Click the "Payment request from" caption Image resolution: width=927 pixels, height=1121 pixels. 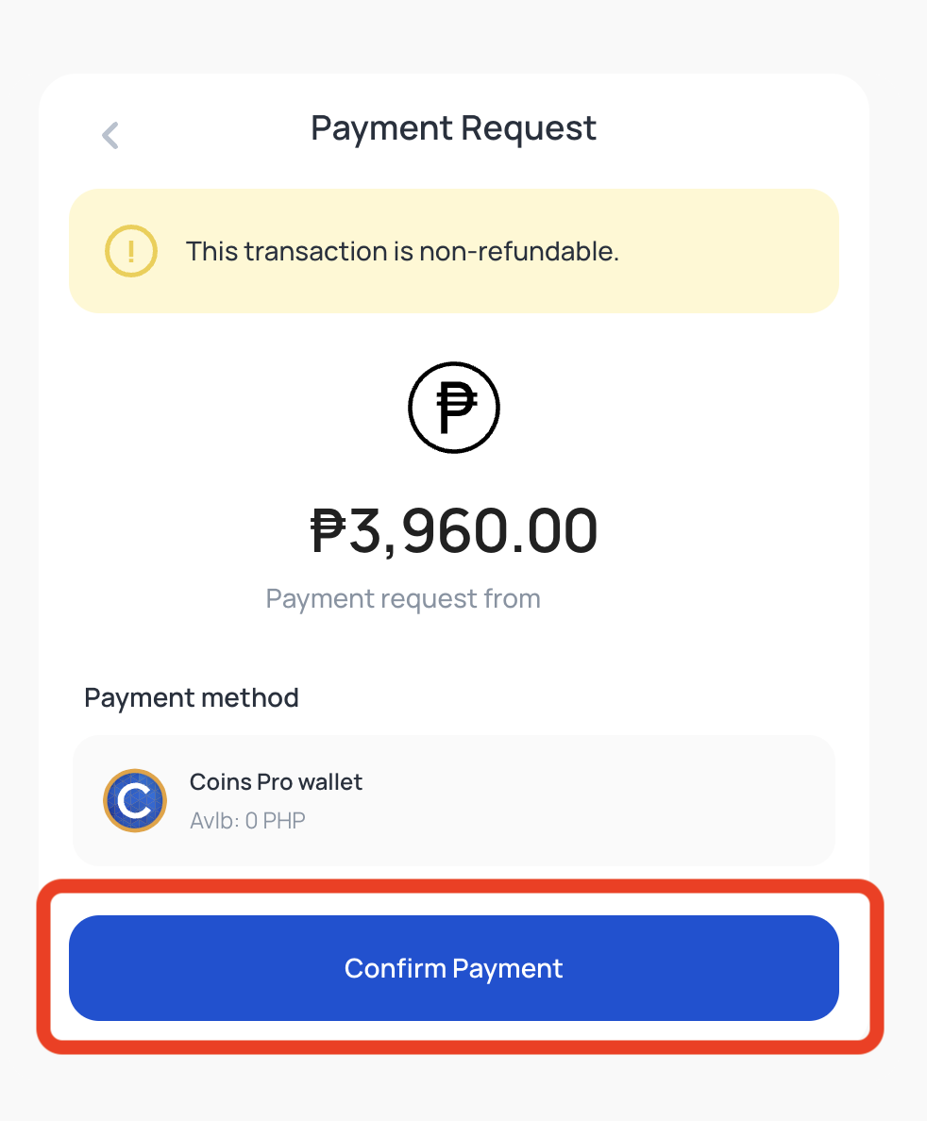click(403, 599)
